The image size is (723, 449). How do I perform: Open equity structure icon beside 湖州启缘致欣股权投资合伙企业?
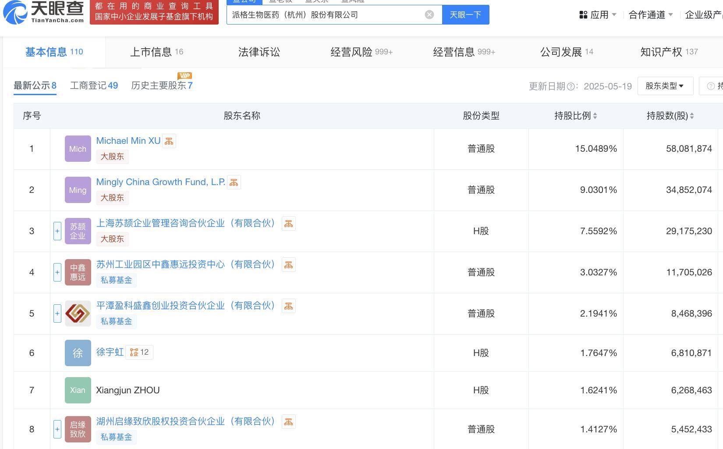tap(288, 422)
